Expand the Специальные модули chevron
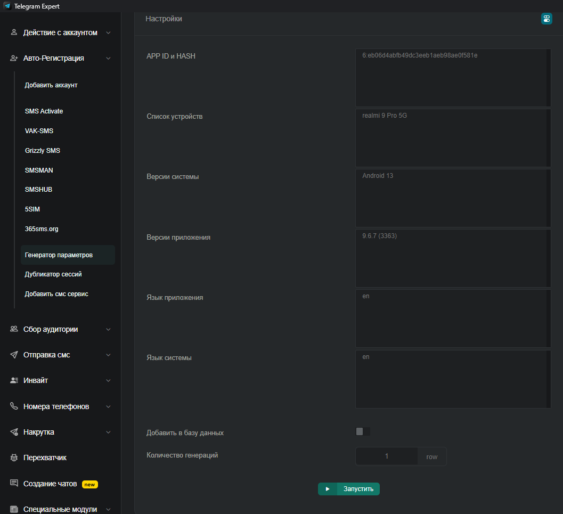 point(108,509)
